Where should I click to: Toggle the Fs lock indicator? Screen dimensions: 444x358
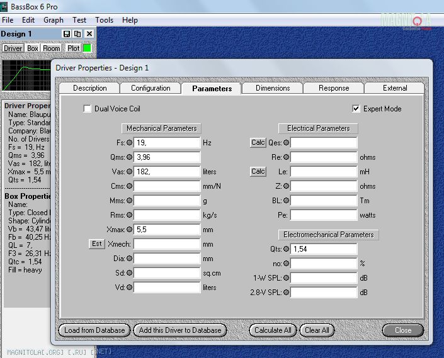click(x=129, y=143)
